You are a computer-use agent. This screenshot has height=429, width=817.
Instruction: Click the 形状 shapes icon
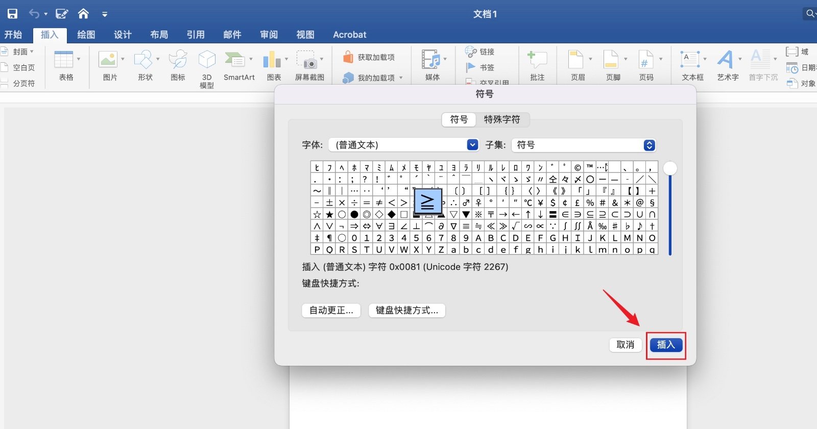tap(143, 59)
